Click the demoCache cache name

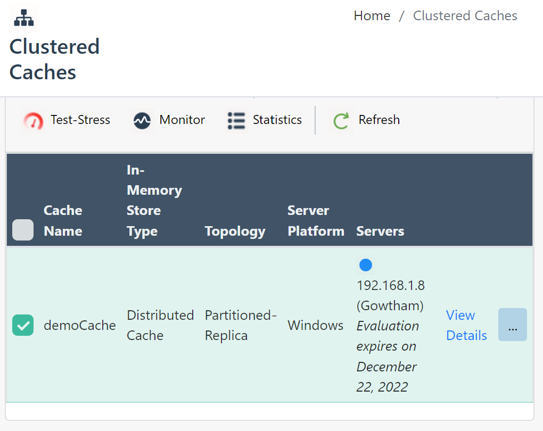[x=80, y=325]
